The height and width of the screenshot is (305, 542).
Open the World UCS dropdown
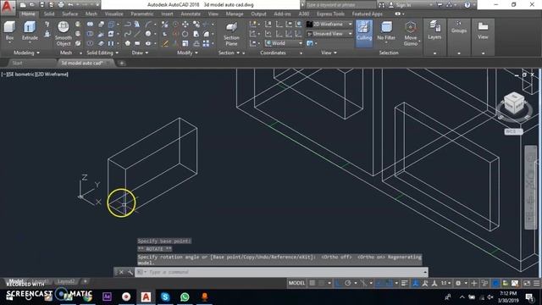[x=284, y=43]
